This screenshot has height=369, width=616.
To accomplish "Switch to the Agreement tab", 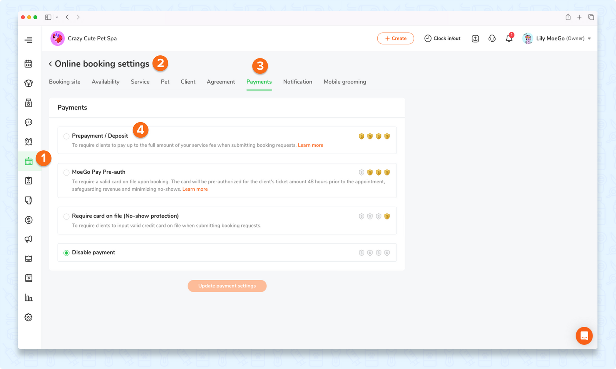I will click(x=221, y=81).
